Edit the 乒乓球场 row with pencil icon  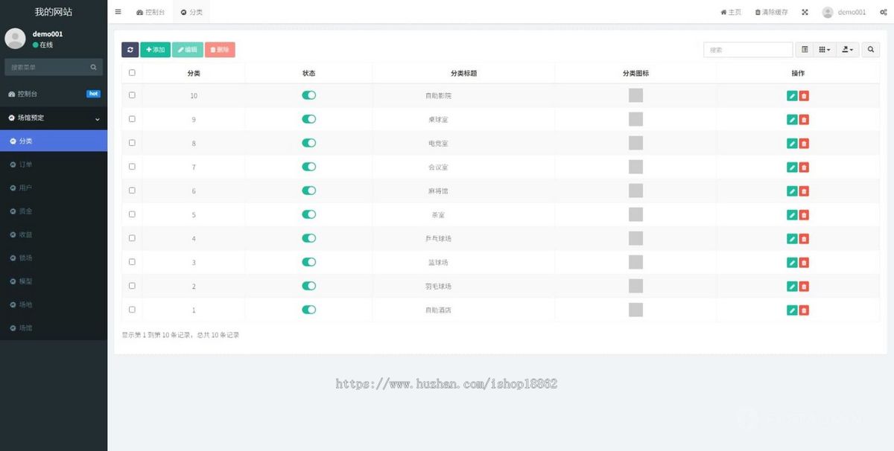[792, 239]
